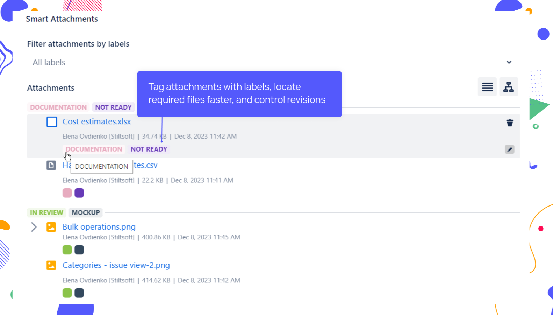Image resolution: width=553 pixels, height=315 pixels.
Task: Click the DOCUMENTATION label on Cost estimates
Action: [94, 149]
